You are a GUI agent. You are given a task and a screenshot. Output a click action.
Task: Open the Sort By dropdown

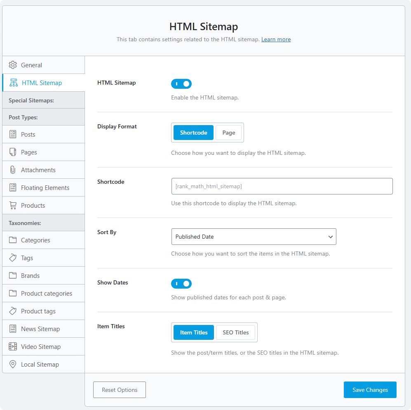tap(254, 237)
